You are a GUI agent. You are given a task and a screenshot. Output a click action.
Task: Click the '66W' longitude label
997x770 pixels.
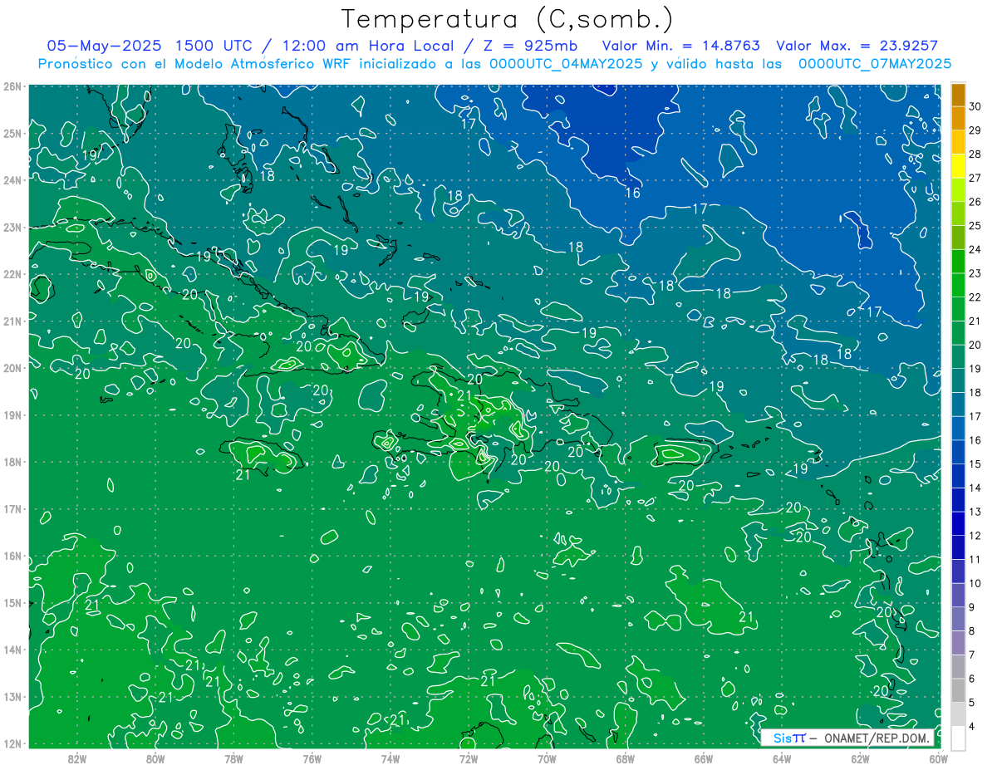pyautogui.click(x=704, y=759)
